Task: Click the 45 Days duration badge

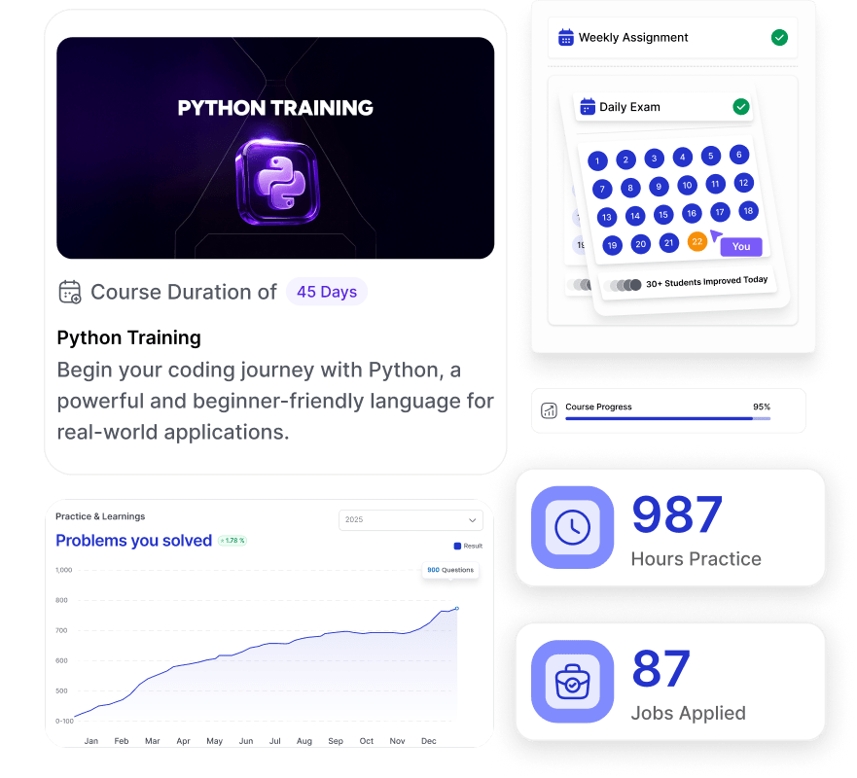Action: pyautogui.click(x=327, y=292)
